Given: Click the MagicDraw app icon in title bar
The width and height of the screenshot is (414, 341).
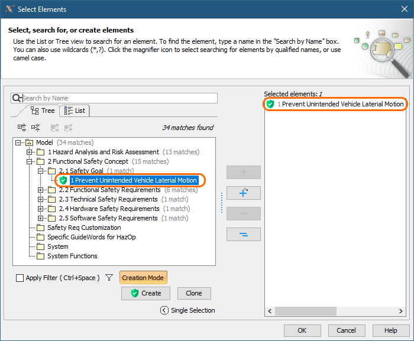Looking at the screenshot, I should pos(10,9).
